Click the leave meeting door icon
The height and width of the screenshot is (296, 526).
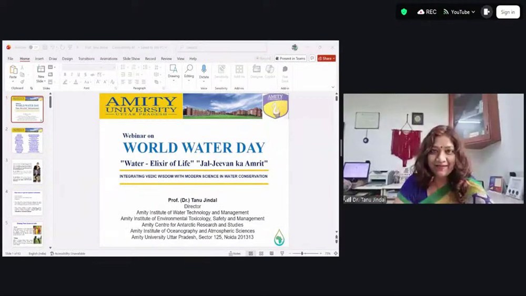[487, 12]
